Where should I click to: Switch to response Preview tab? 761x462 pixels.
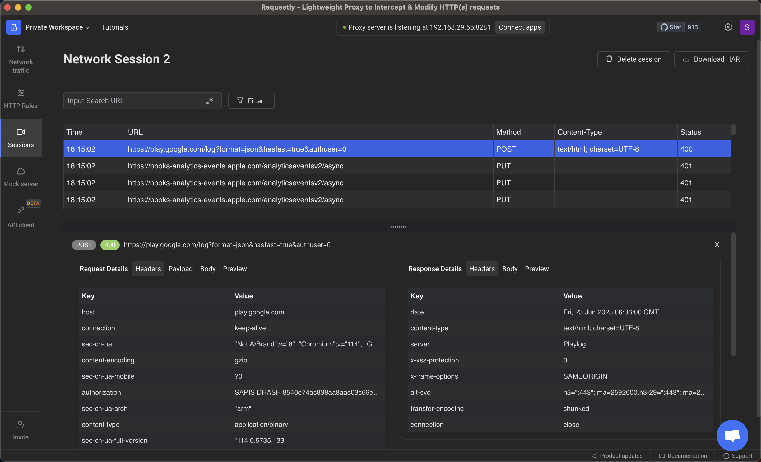pos(537,269)
